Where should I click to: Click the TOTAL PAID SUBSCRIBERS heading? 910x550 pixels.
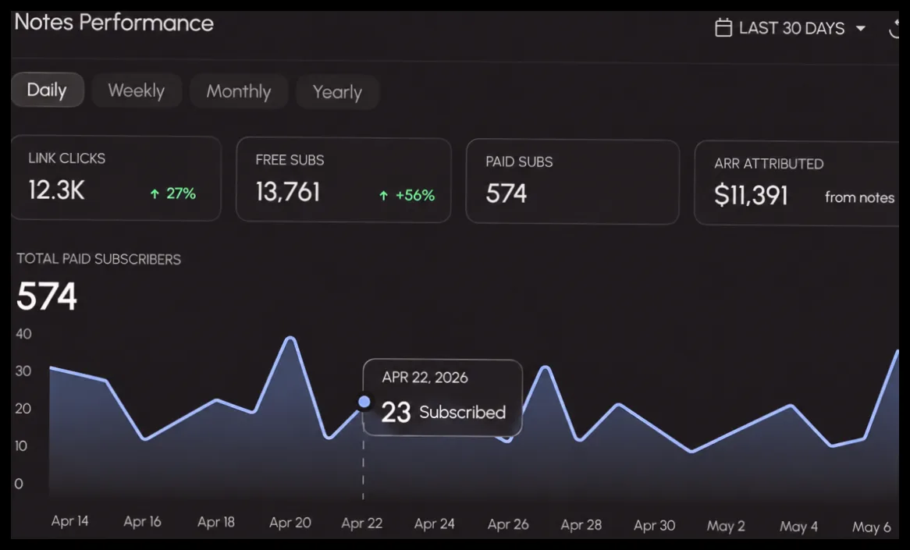pos(98,259)
